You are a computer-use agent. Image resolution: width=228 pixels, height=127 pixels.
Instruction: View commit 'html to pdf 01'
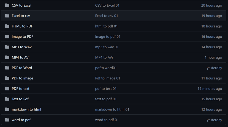click(106, 26)
